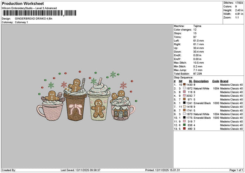
Task: Click stitch count "319" in row 11
Action: (190, 122)
